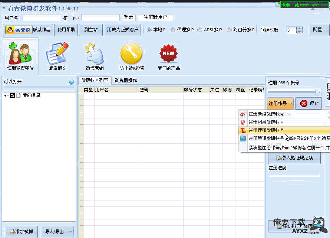Switch to the 浏览器操作 tab

tap(126, 81)
